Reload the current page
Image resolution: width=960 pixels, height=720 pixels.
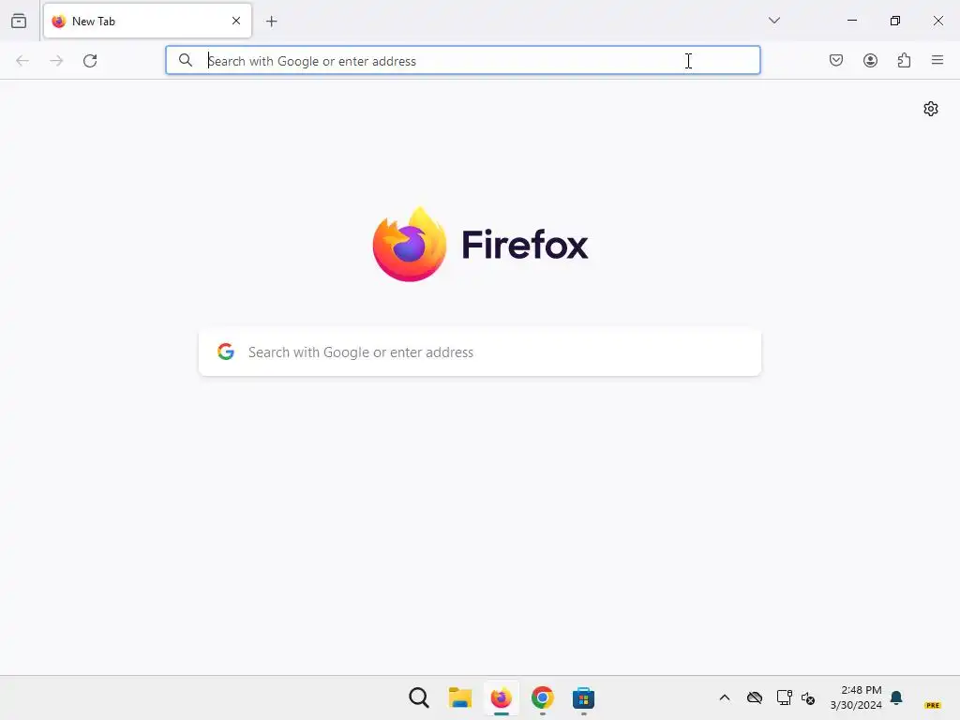click(90, 61)
